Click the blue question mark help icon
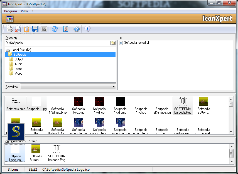This screenshot has width=238, height=174. [77, 29]
